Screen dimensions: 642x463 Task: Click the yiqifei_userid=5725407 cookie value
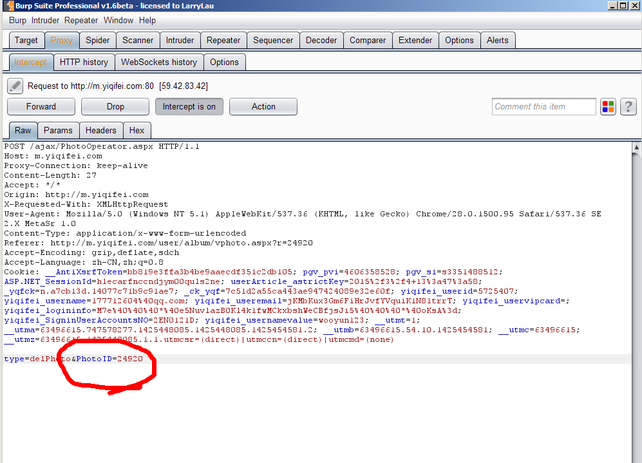click(x=459, y=291)
